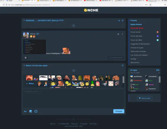This screenshot has width=167, height=129.
Task: Click the Envoyer button
Action: pos(119,111)
